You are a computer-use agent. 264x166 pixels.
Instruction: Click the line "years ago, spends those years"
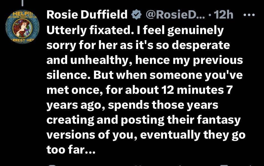tap(132, 105)
